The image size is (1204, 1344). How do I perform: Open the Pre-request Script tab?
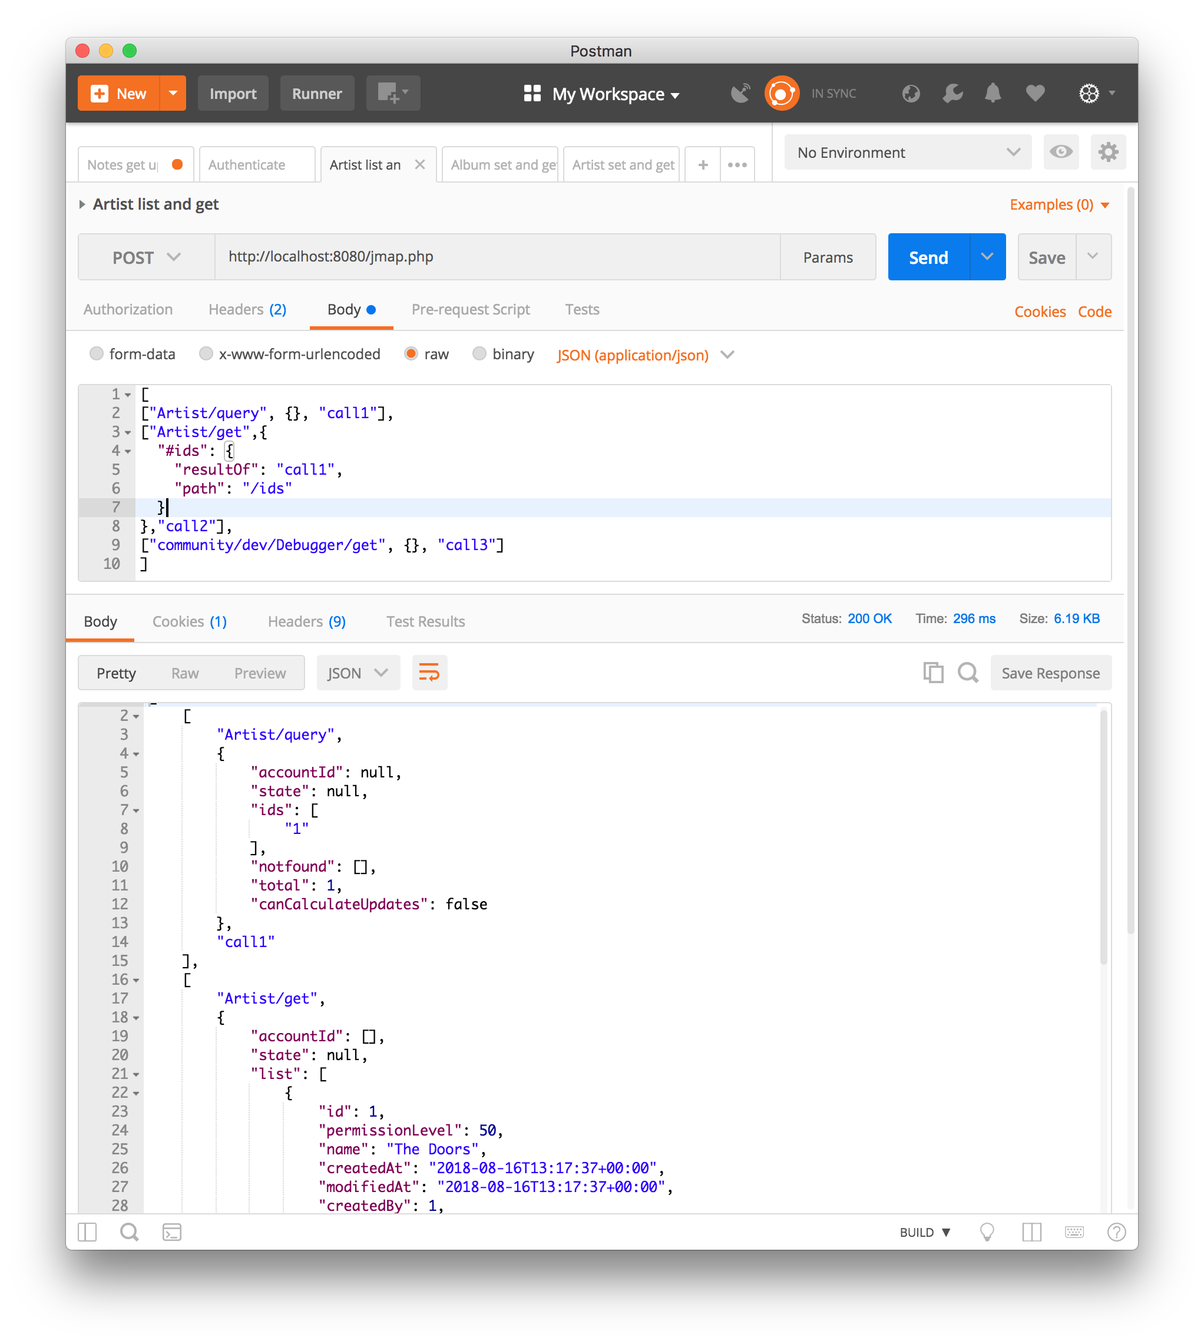(471, 310)
